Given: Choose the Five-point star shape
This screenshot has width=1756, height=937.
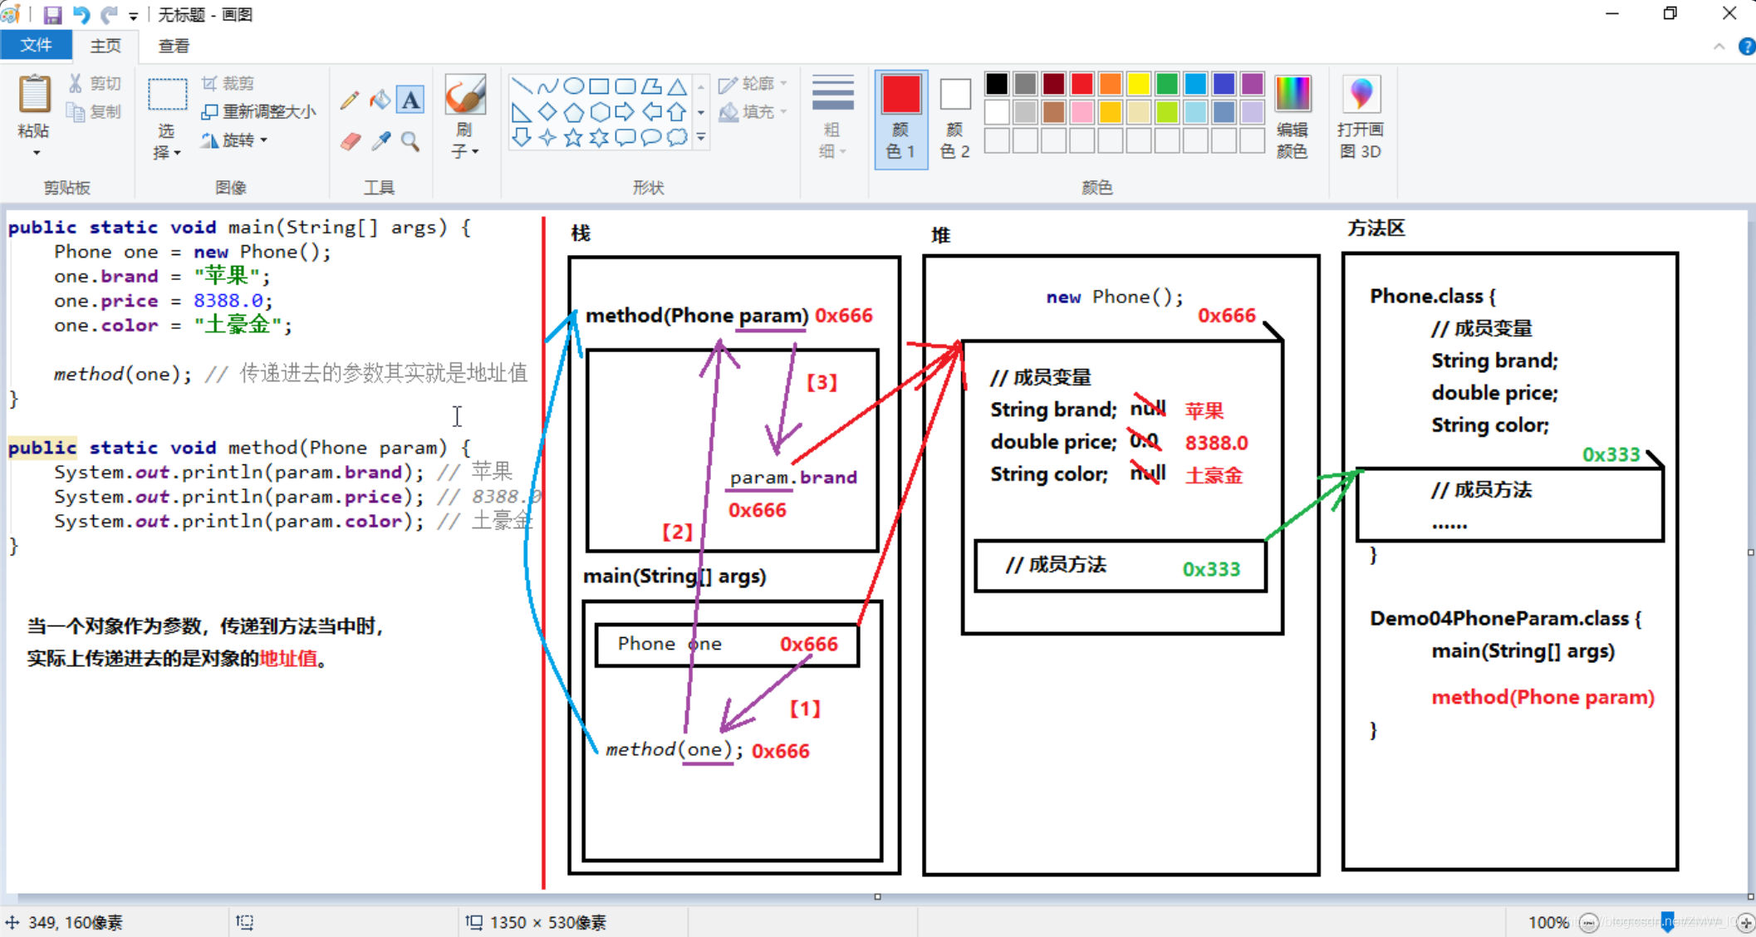Looking at the screenshot, I should (x=573, y=137).
